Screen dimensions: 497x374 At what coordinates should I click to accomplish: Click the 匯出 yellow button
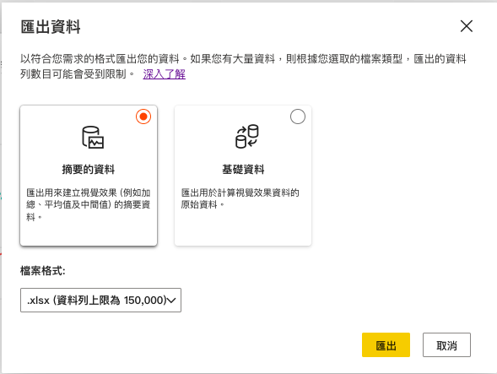click(386, 344)
